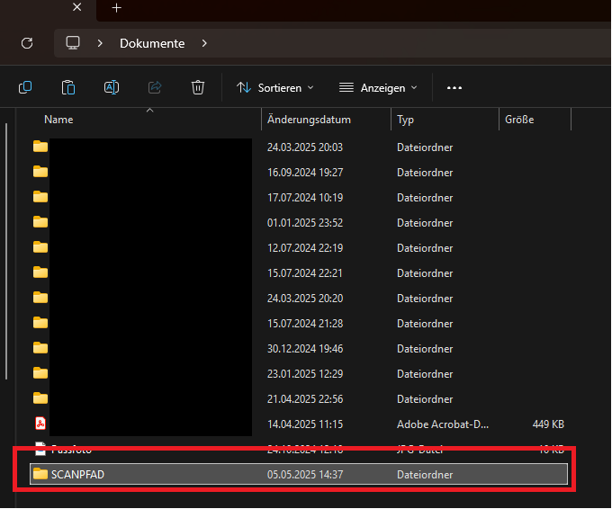Click the Größe column header

click(519, 120)
